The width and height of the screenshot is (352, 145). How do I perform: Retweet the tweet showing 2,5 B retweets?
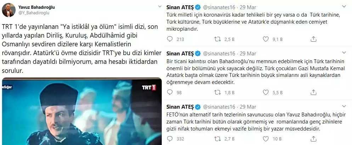coord(217,39)
